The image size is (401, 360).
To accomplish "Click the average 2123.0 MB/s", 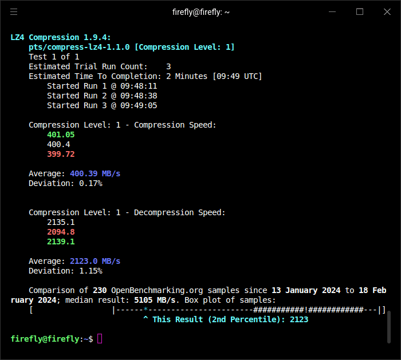I will (95, 261).
